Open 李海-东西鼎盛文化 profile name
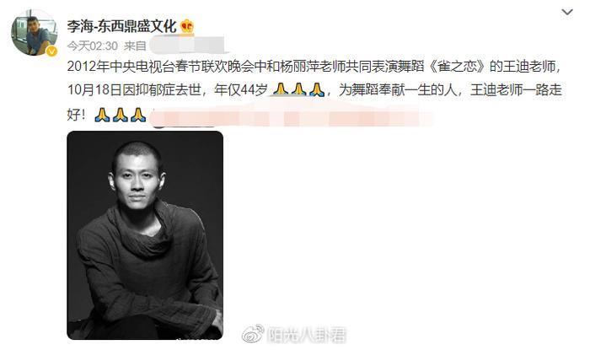Image resolution: width=590 pixels, height=350 pixels. 121,26
